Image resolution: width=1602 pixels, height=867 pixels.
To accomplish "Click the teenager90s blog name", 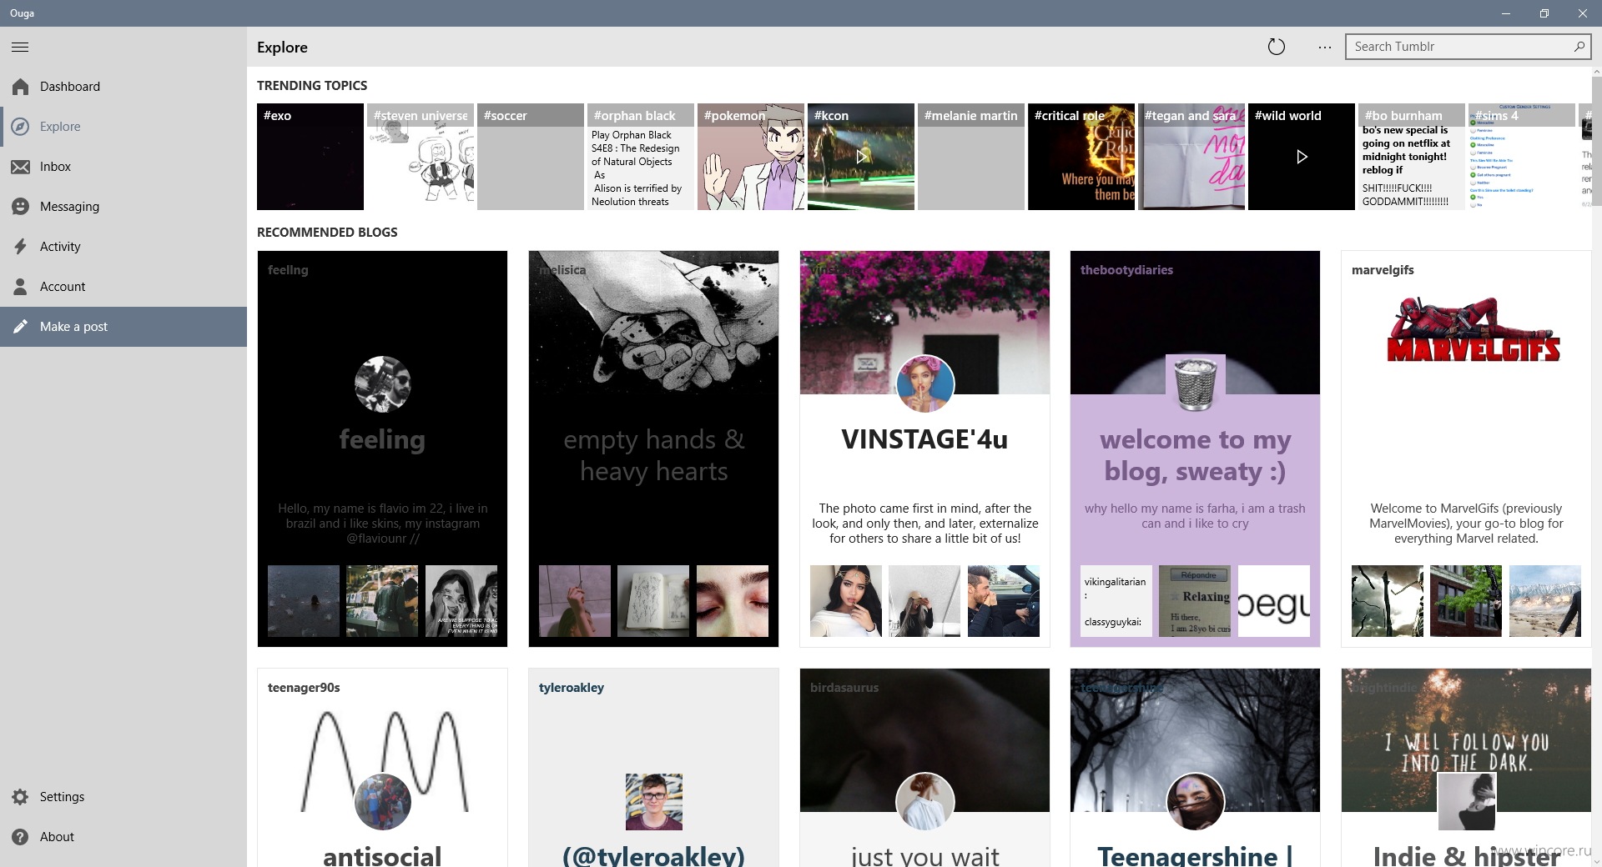I will pyautogui.click(x=304, y=688).
